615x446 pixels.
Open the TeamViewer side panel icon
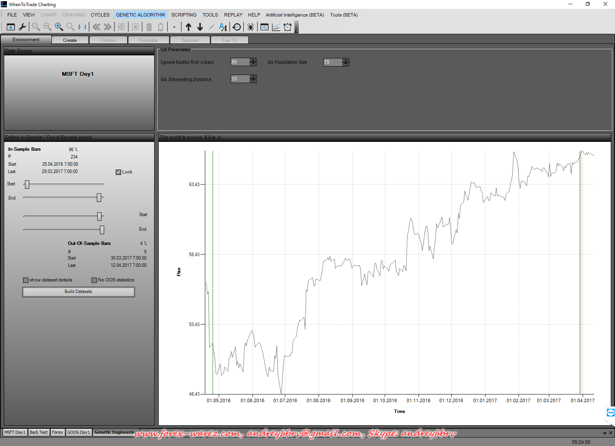coord(610,413)
